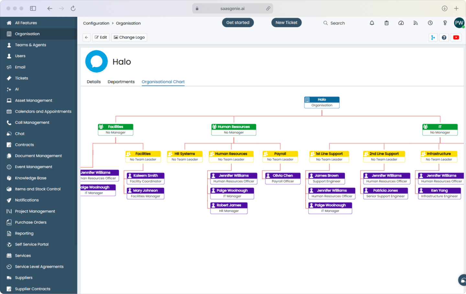
Task: Click the YouTube video icon
Action: 456,37
